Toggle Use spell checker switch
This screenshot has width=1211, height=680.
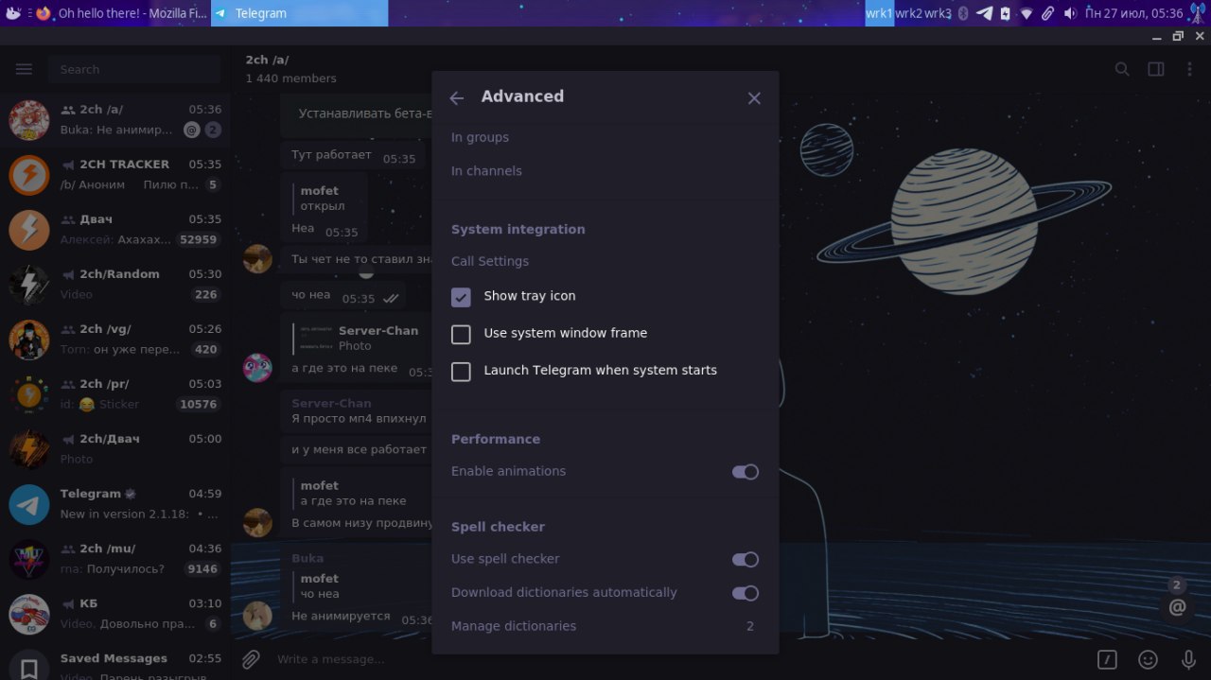point(746,560)
